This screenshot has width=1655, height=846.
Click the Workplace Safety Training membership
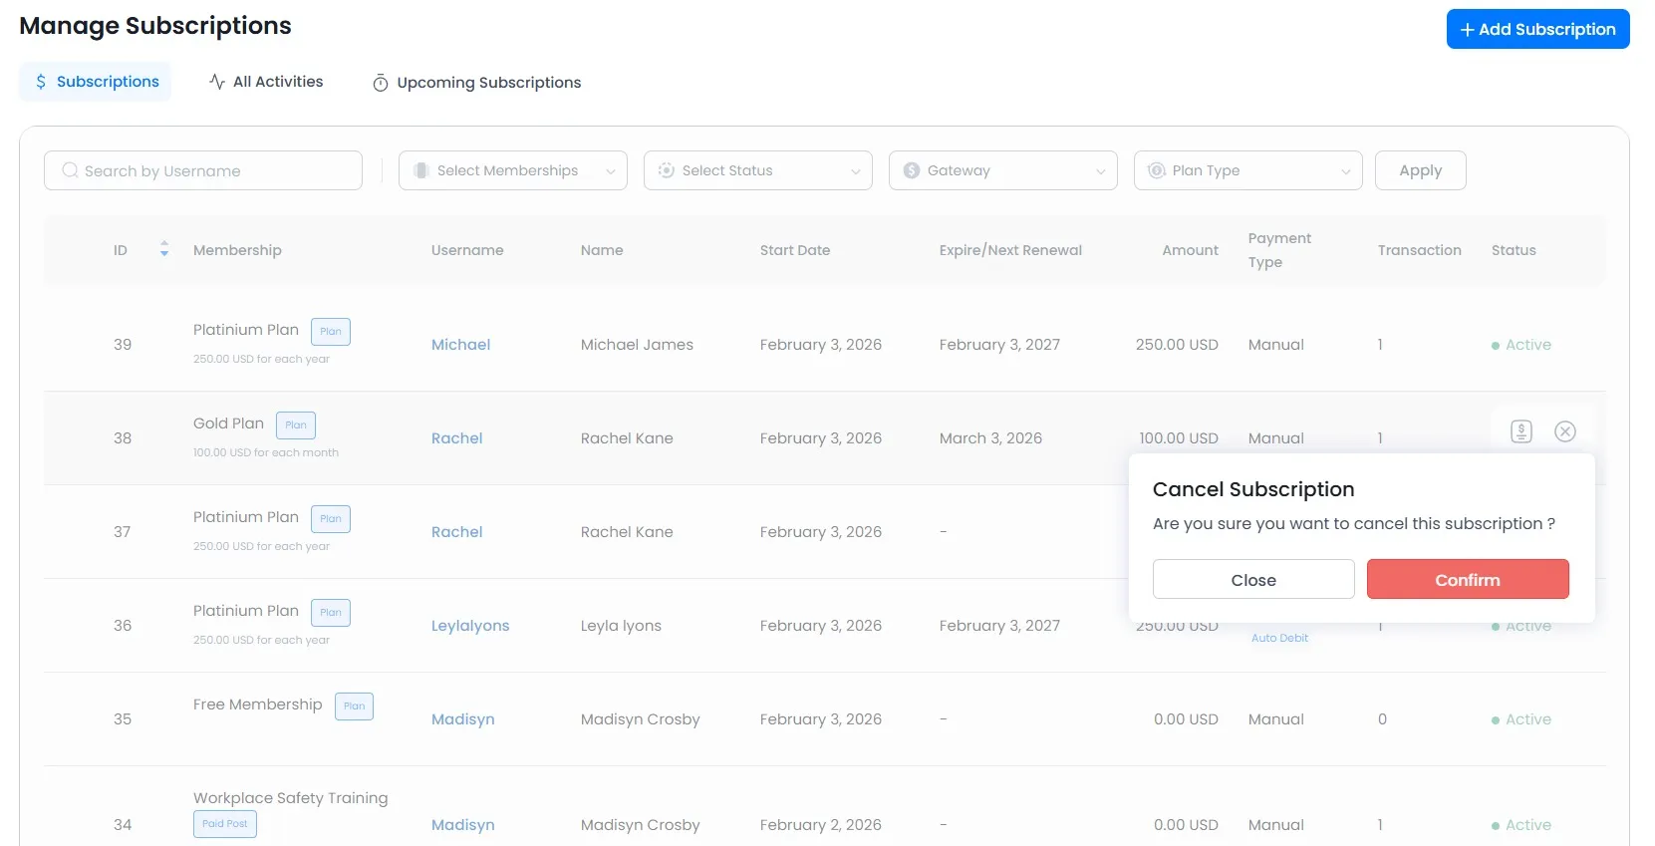[291, 798]
